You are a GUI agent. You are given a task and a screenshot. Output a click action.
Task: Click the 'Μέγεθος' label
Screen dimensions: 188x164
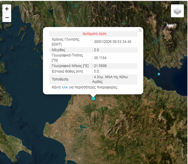[59, 50]
